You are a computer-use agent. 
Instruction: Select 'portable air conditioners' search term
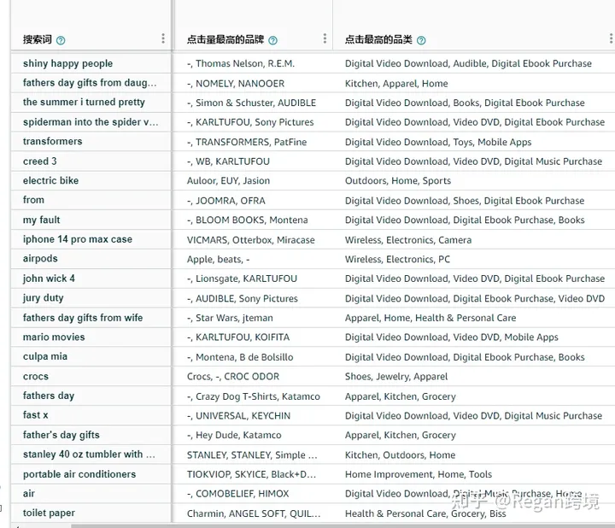[x=79, y=474]
